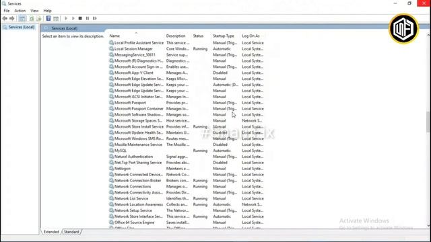Click the Services icon in the title bar
Viewport: 431px width, 242px height.
click(4, 3)
